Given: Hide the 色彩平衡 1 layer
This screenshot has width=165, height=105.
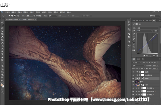Looking at the screenshot, I should (x=133, y=88).
